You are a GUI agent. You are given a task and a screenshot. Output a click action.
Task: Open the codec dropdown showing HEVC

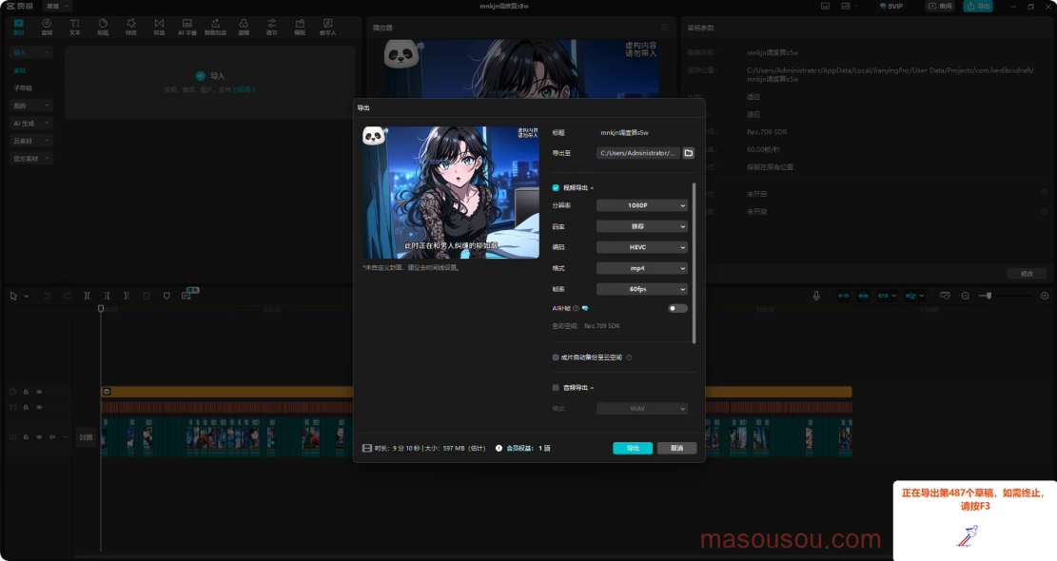click(642, 247)
